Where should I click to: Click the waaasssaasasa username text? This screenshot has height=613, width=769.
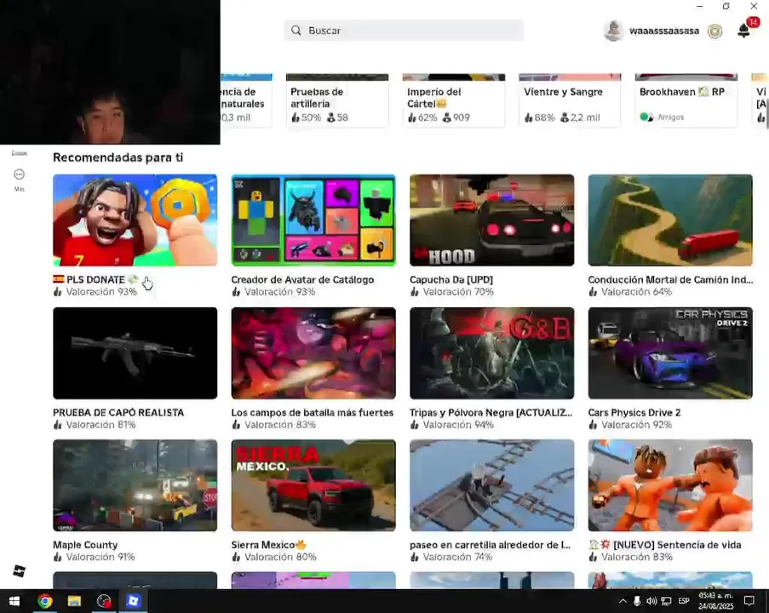664,31
